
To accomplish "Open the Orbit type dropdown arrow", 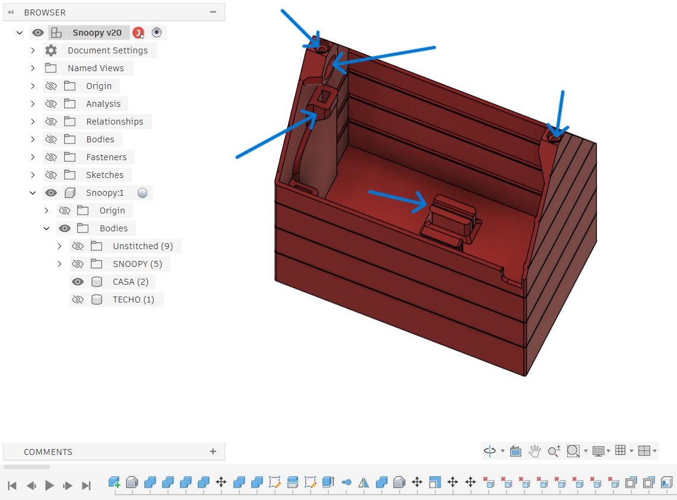I will 502,451.
